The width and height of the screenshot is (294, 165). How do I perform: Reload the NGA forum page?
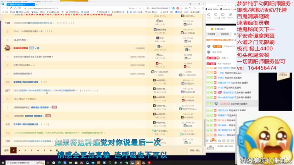tap(11, 8)
